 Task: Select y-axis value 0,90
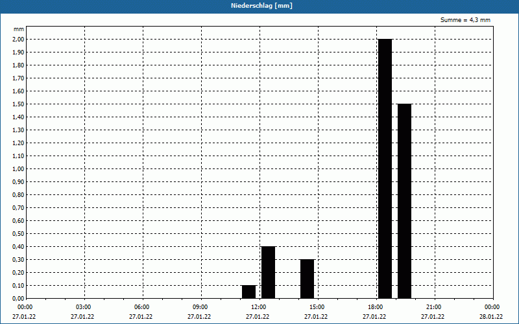(x=18, y=182)
